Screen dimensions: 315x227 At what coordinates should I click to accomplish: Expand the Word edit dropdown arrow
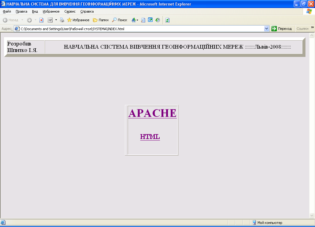coord(56,20)
